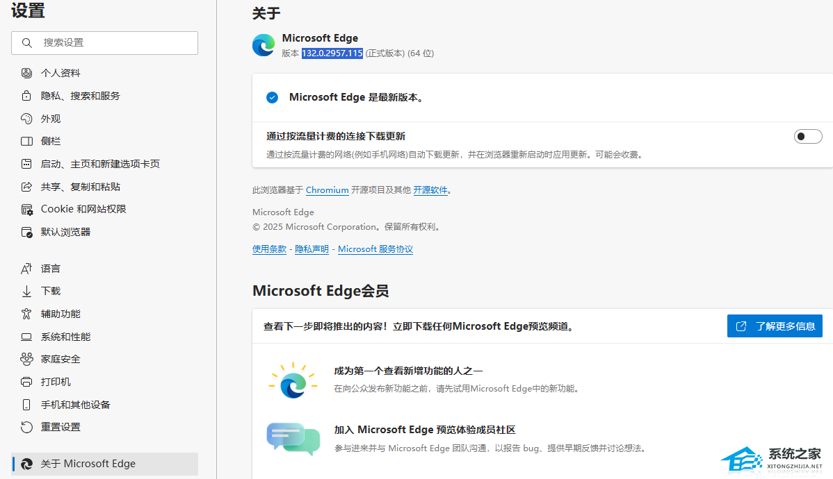Open the 开源软件 link

click(x=430, y=190)
